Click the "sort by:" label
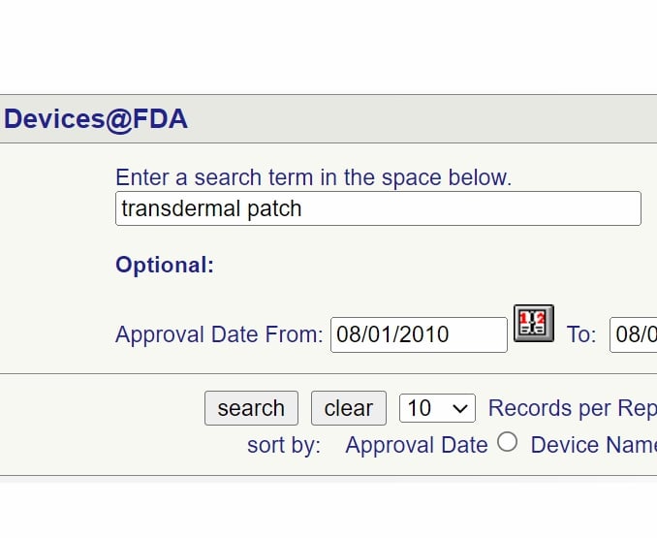 tap(284, 445)
